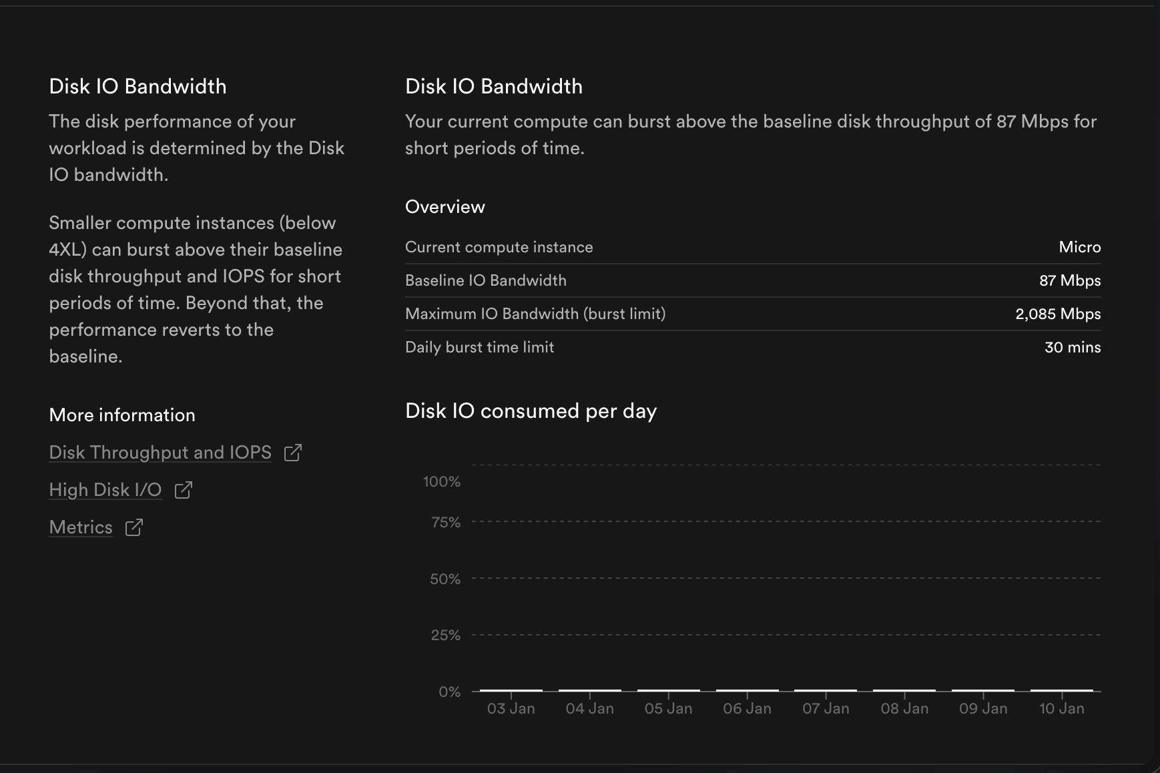Open the High Disk I/O link
Viewport: 1160px width, 773px height.
[x=105, y=490]
